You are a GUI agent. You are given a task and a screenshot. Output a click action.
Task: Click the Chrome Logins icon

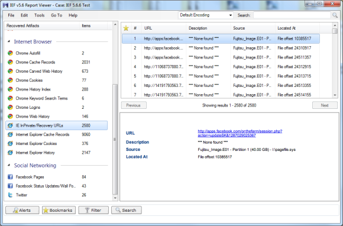pyautogui.click(x=10, y=107)
